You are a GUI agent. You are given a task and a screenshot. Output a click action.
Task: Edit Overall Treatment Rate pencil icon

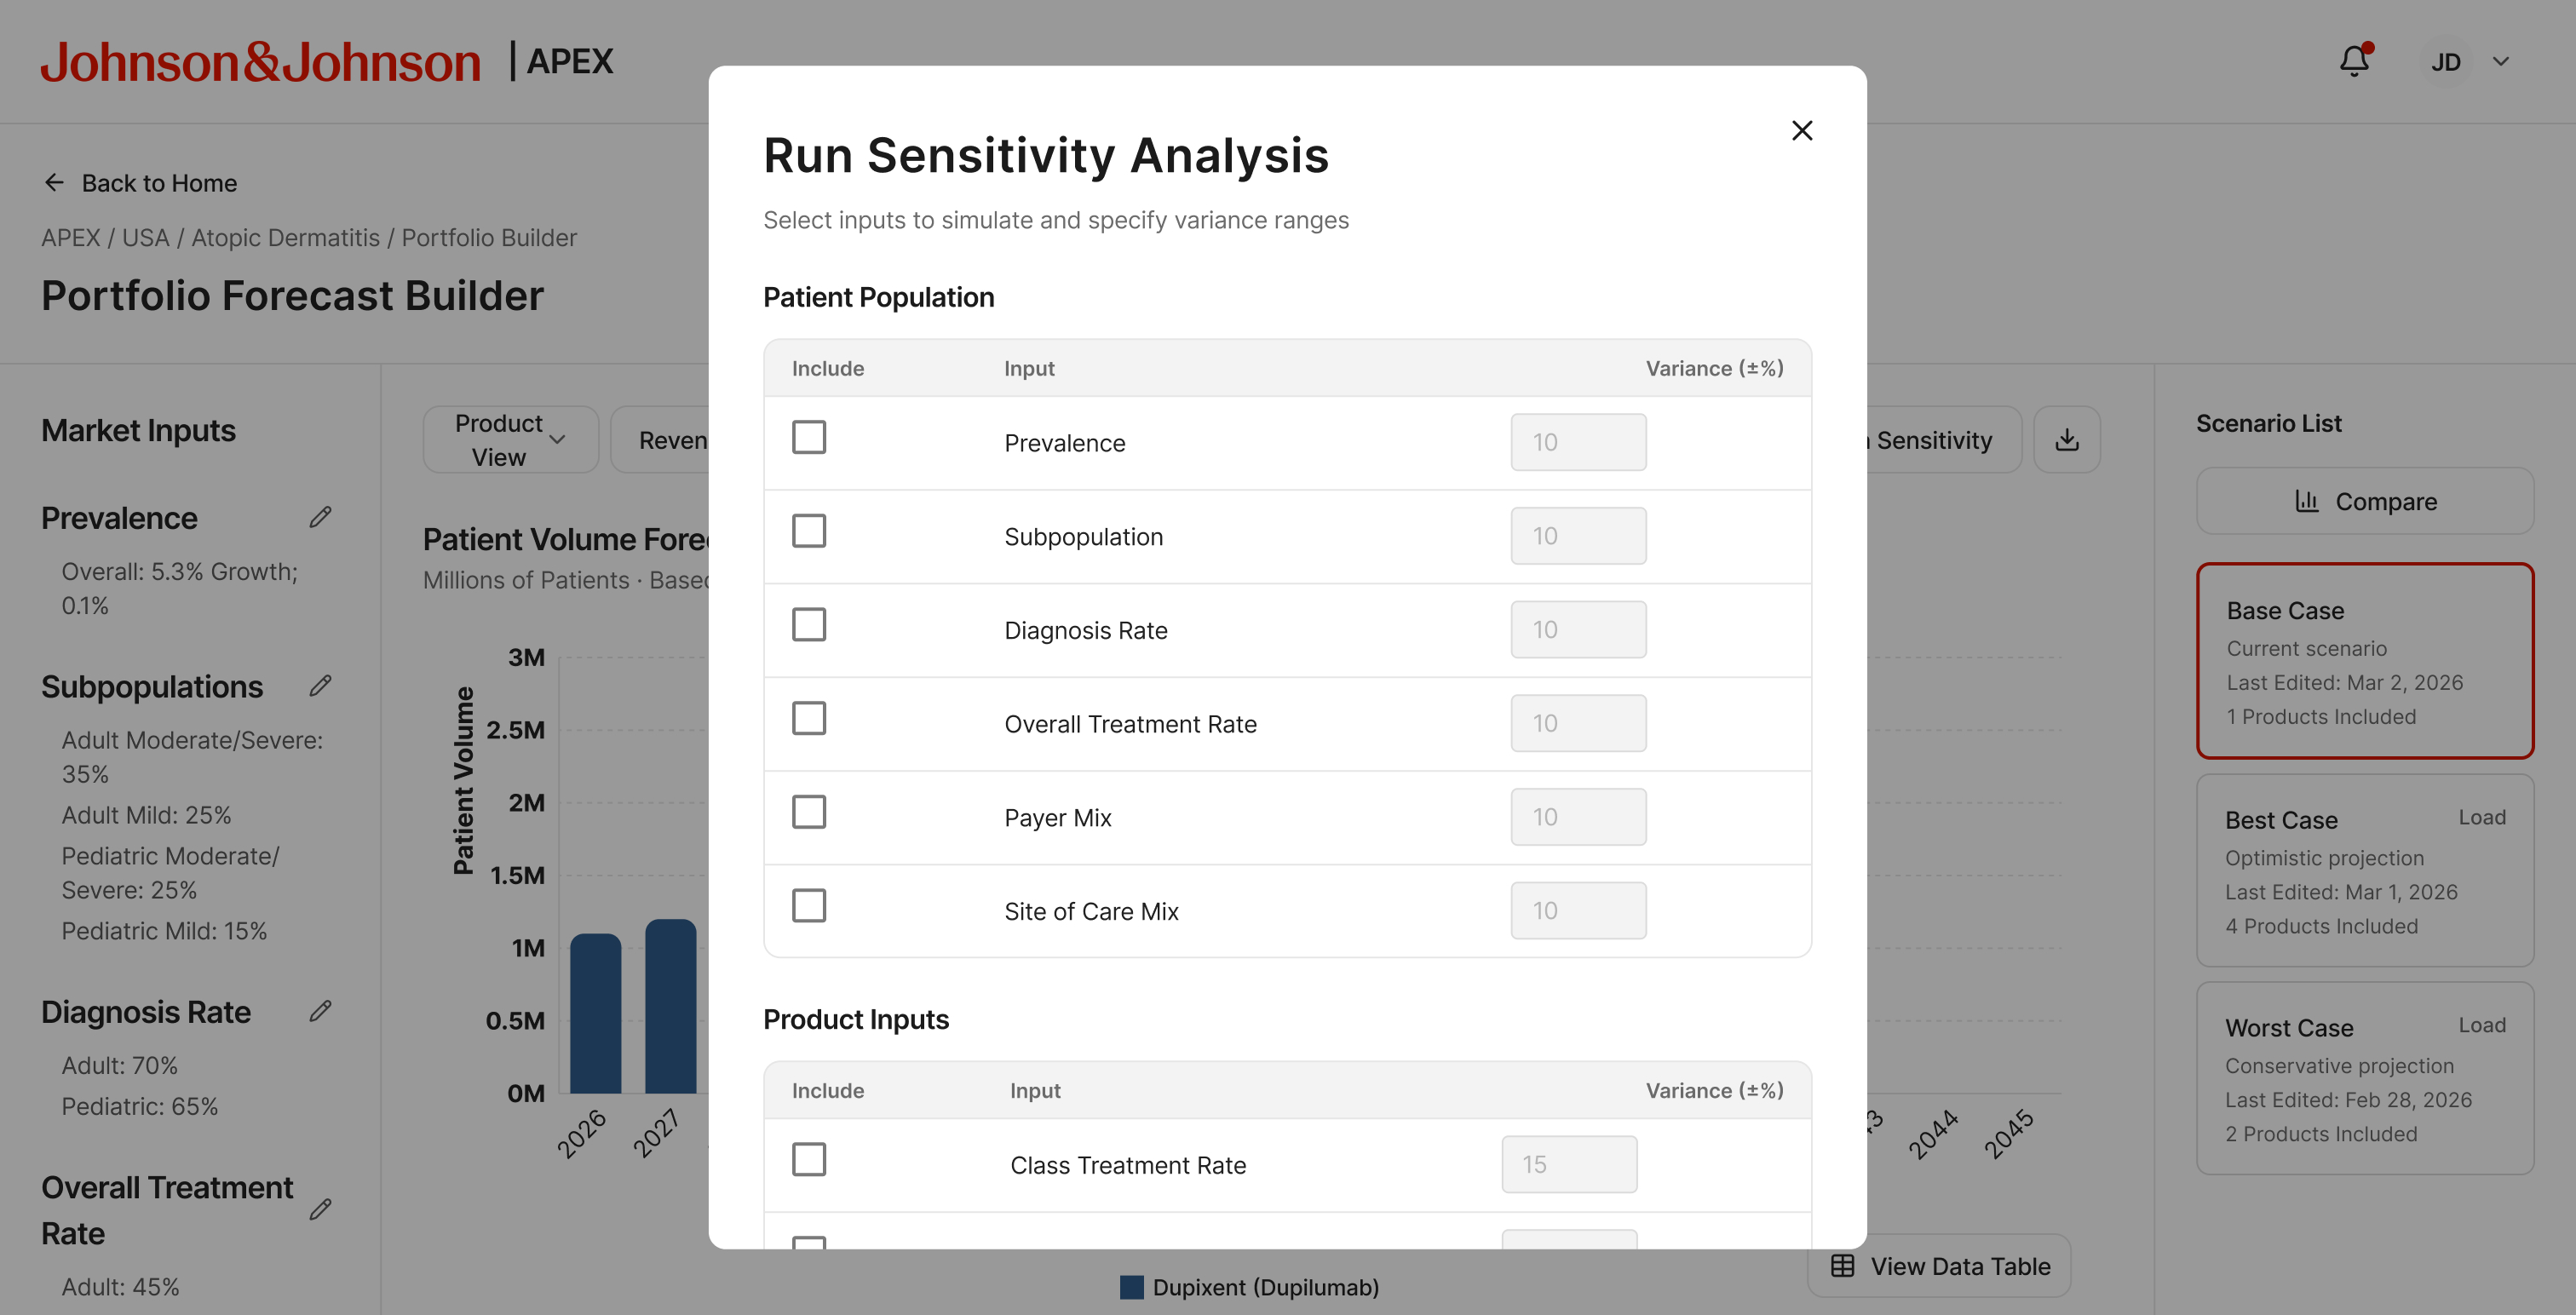(x=320, y=1209)
